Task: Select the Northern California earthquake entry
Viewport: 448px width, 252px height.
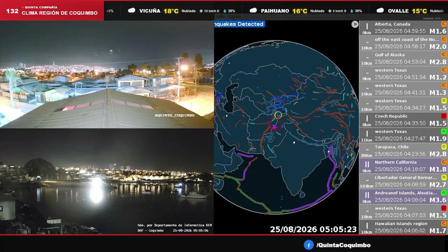Action: point(404,166)
